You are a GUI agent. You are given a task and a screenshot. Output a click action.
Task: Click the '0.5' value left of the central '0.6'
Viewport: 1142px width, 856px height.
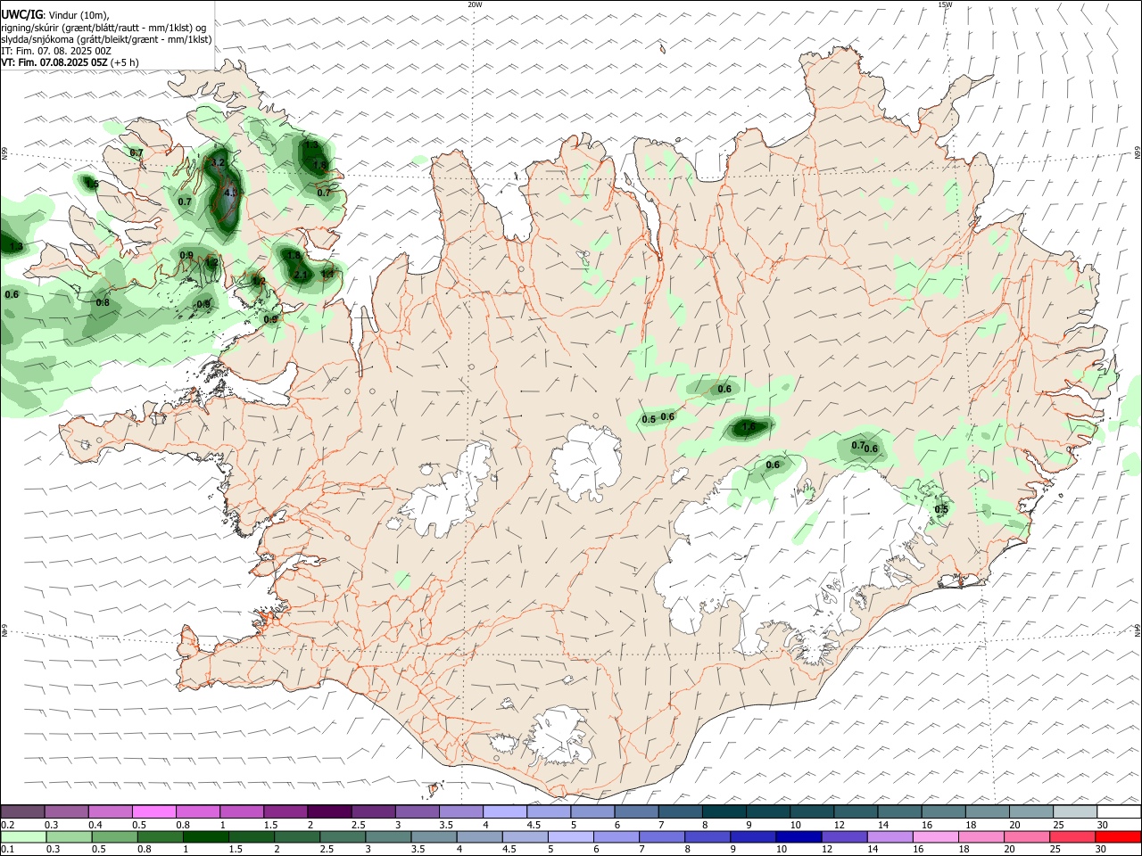(649, 419)
